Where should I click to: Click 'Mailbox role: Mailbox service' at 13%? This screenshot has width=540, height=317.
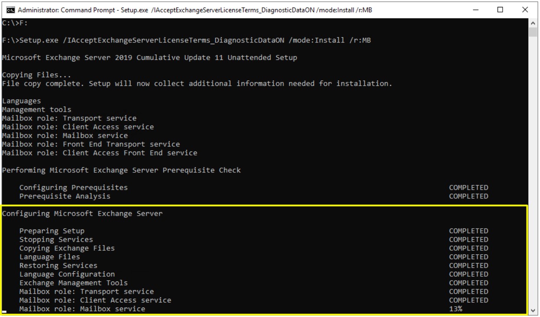point(82,309)
